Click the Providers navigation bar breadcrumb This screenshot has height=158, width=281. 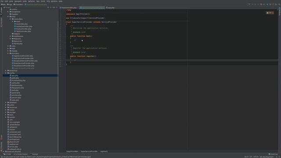click(18, 4)
